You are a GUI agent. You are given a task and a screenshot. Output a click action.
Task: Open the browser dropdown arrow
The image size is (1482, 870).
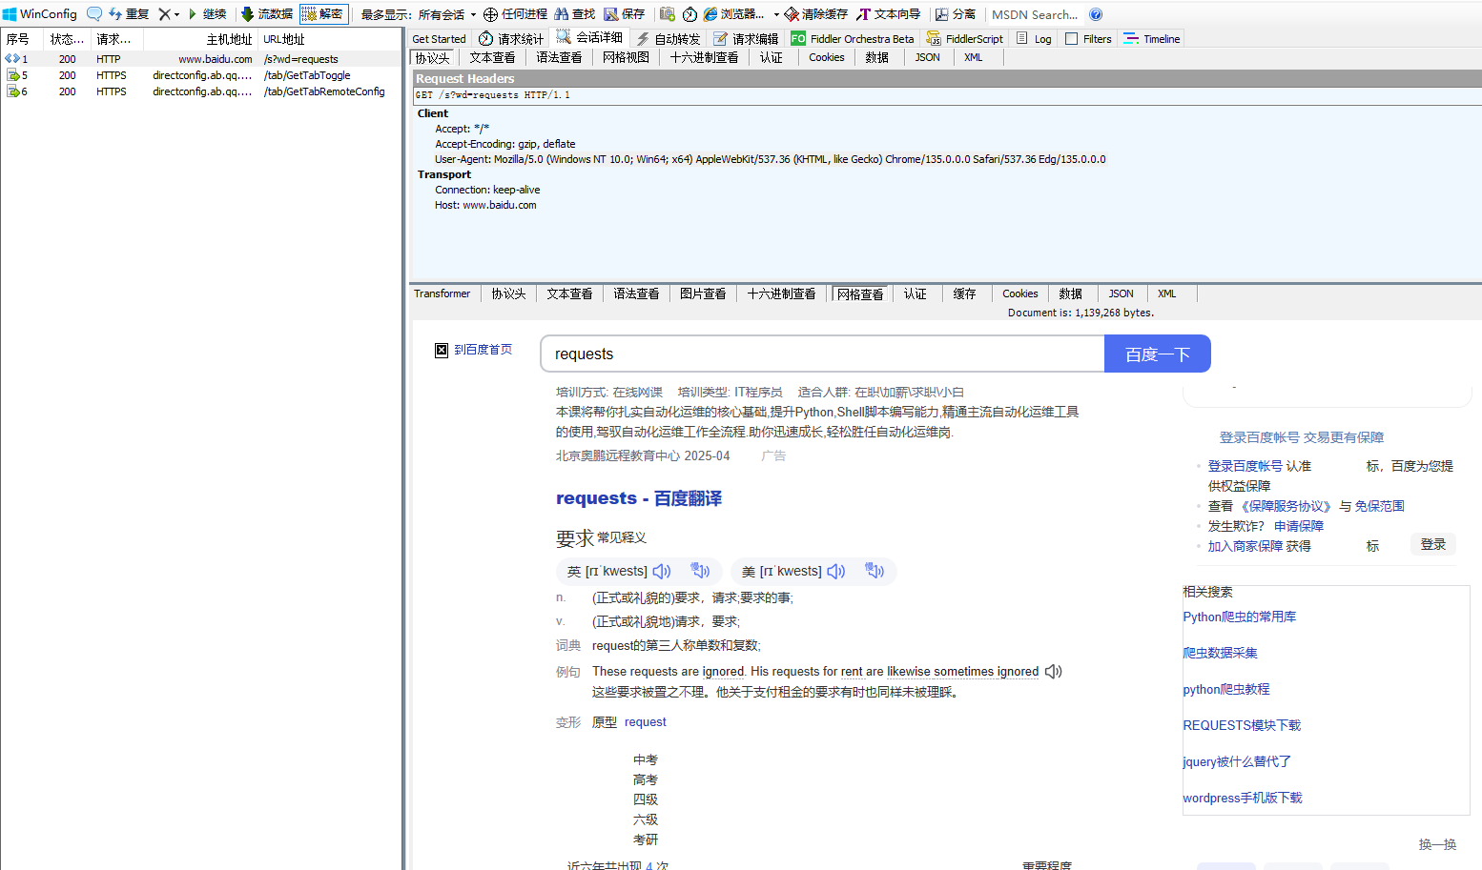click(x=776, y=14)
